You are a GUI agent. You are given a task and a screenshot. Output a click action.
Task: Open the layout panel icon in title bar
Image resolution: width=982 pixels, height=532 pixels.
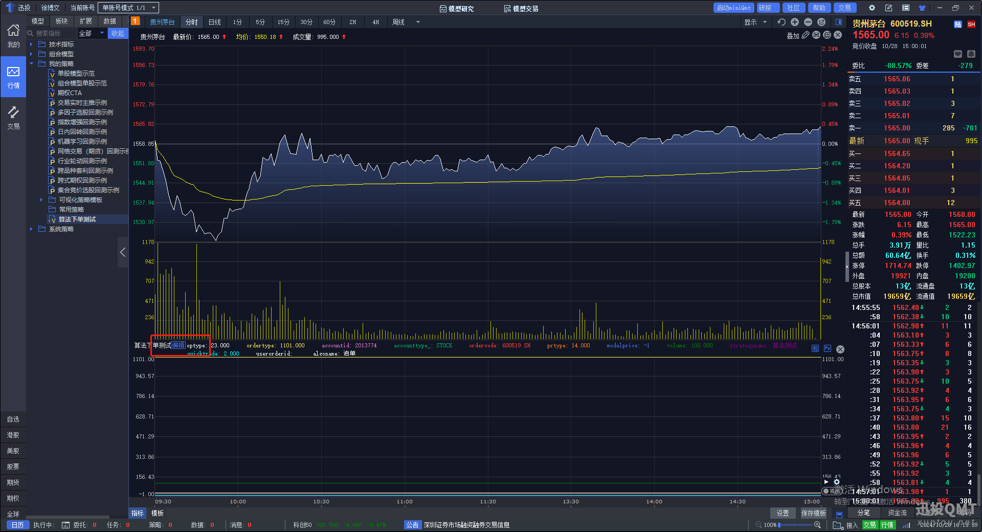pyautogui.click(x=906, y=8)
